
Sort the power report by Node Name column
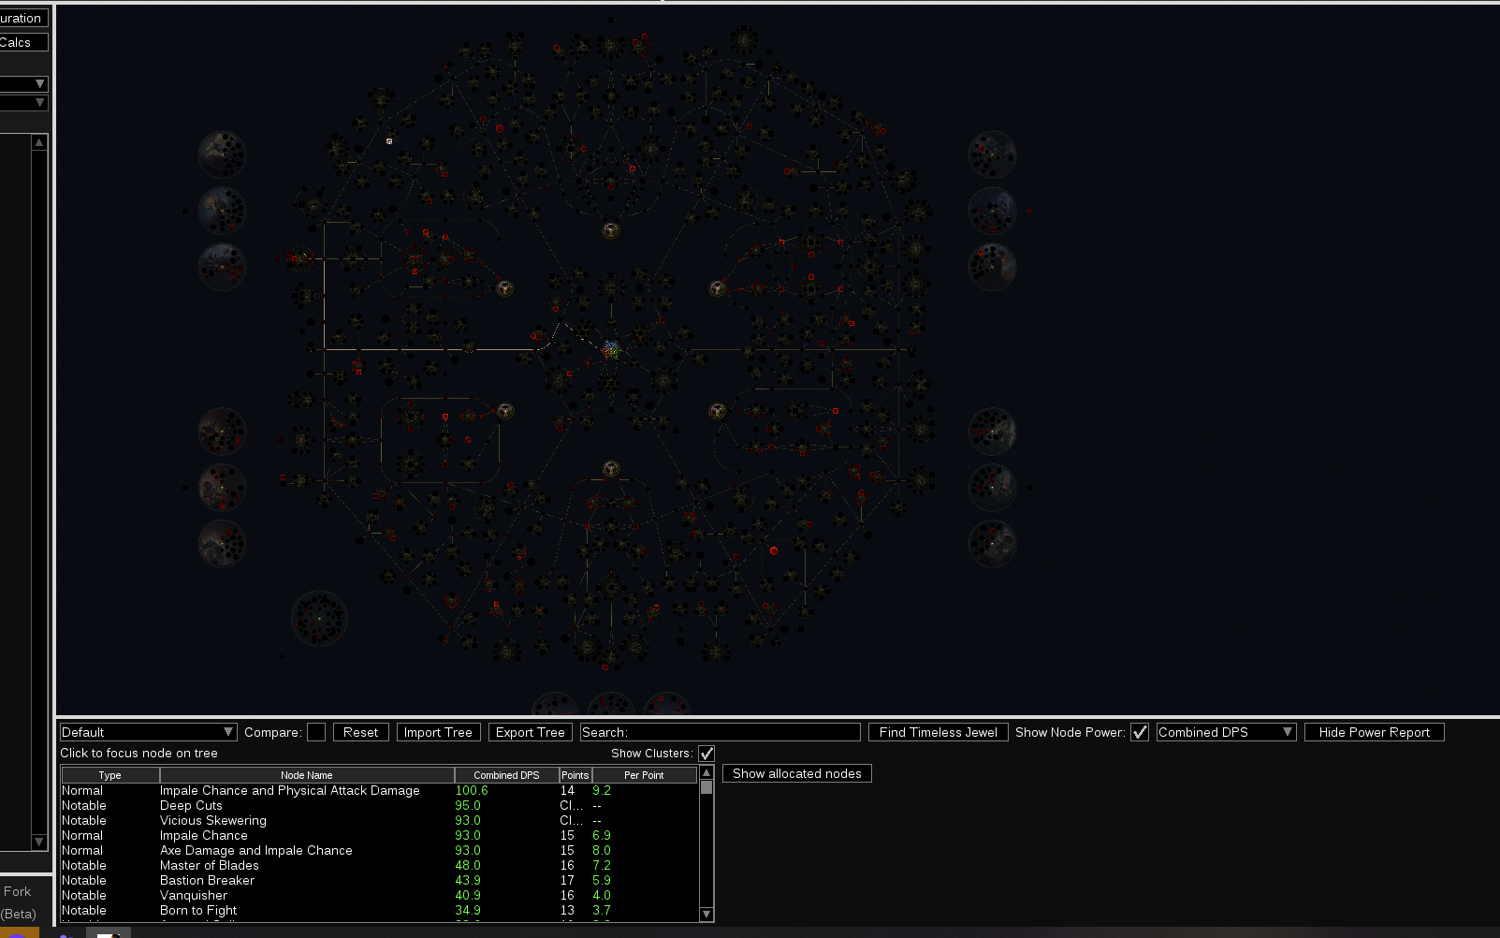[x=307, y=775]
